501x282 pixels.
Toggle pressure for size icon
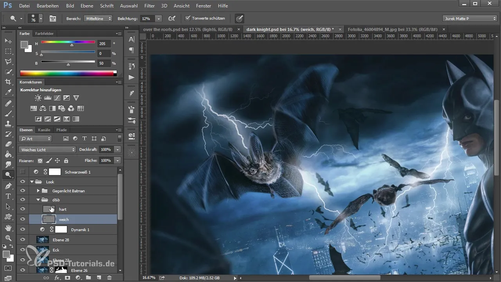(240, 18)
